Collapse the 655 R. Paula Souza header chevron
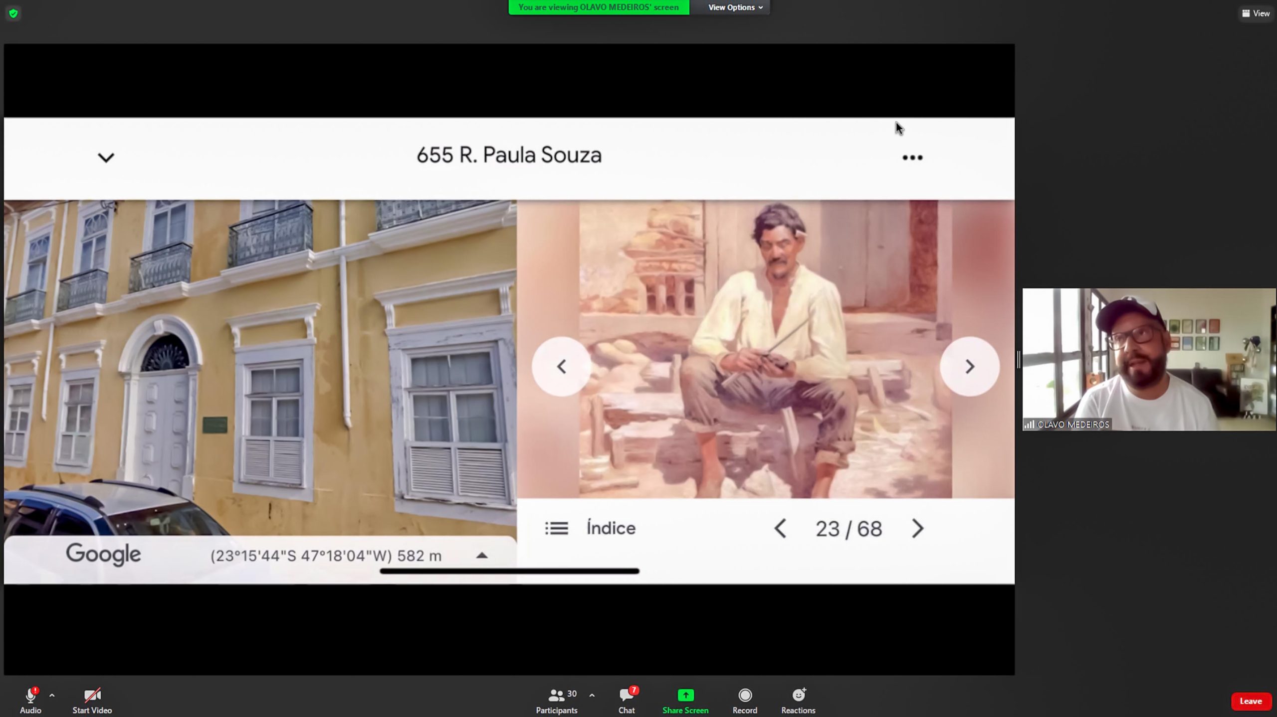This screenshot has width=1277, height=717. point(106,158)
